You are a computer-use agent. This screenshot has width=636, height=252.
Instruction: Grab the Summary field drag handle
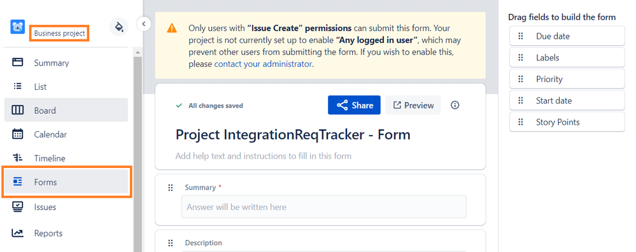[x=171, y=188]
